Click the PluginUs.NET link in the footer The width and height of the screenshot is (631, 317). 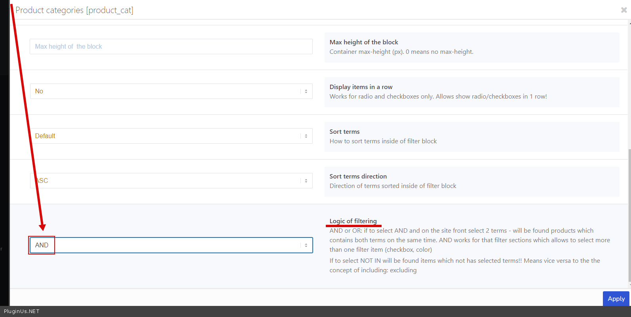pyautogui.click(x=22, y=311)
